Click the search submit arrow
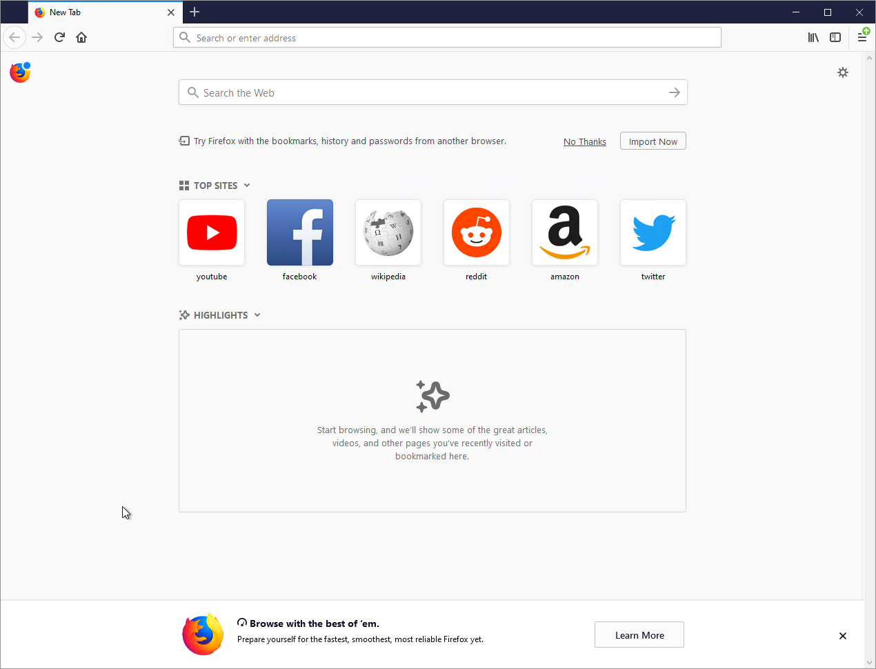Image resolution: width=876 pixels, height=669 pixels. [674, 92]
